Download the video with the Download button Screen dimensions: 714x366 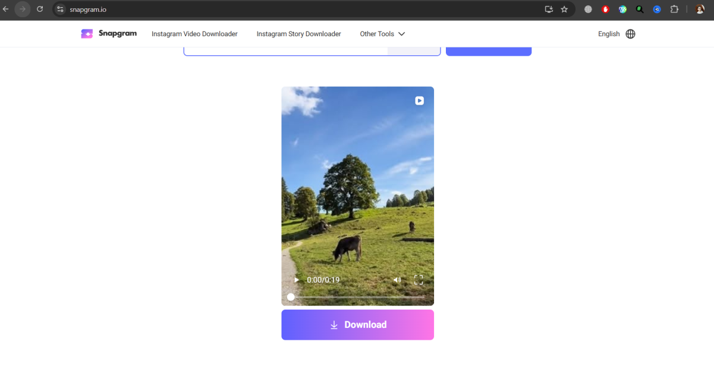click(357, 324)
